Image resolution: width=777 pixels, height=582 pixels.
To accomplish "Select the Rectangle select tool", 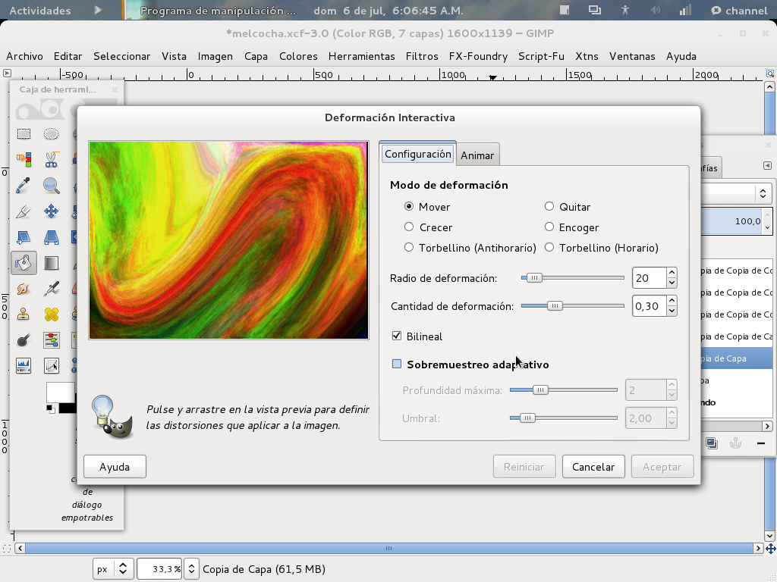I will pyautogui.click(x=23, y=133).
